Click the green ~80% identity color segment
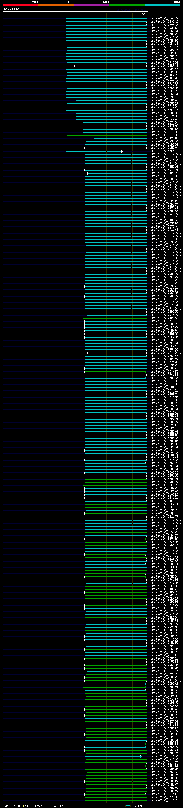183x808 pixels. pyautogui.click(x=127, y=5)
